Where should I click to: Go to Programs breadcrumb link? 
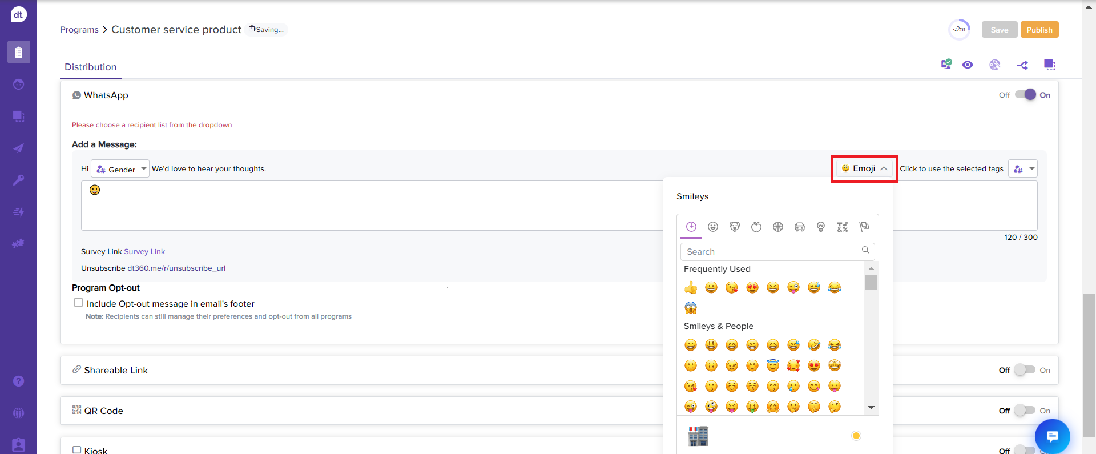tap(79, 30)
